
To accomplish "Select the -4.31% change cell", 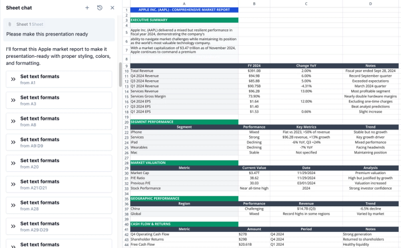I will pos(306,86).
